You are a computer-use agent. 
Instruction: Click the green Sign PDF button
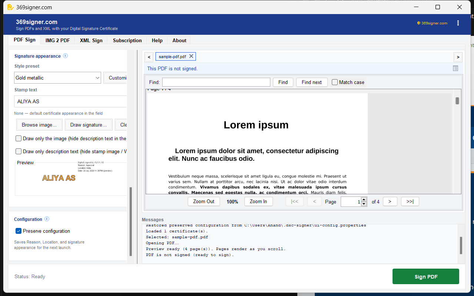pos(426,277)
